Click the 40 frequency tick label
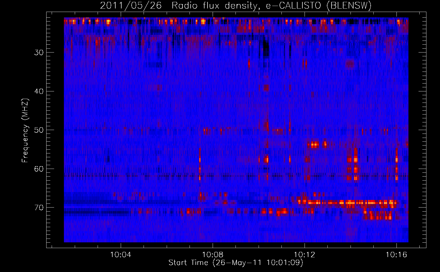Screen dimensions: 440x272 pyautogui.click(x=39, y=91)
